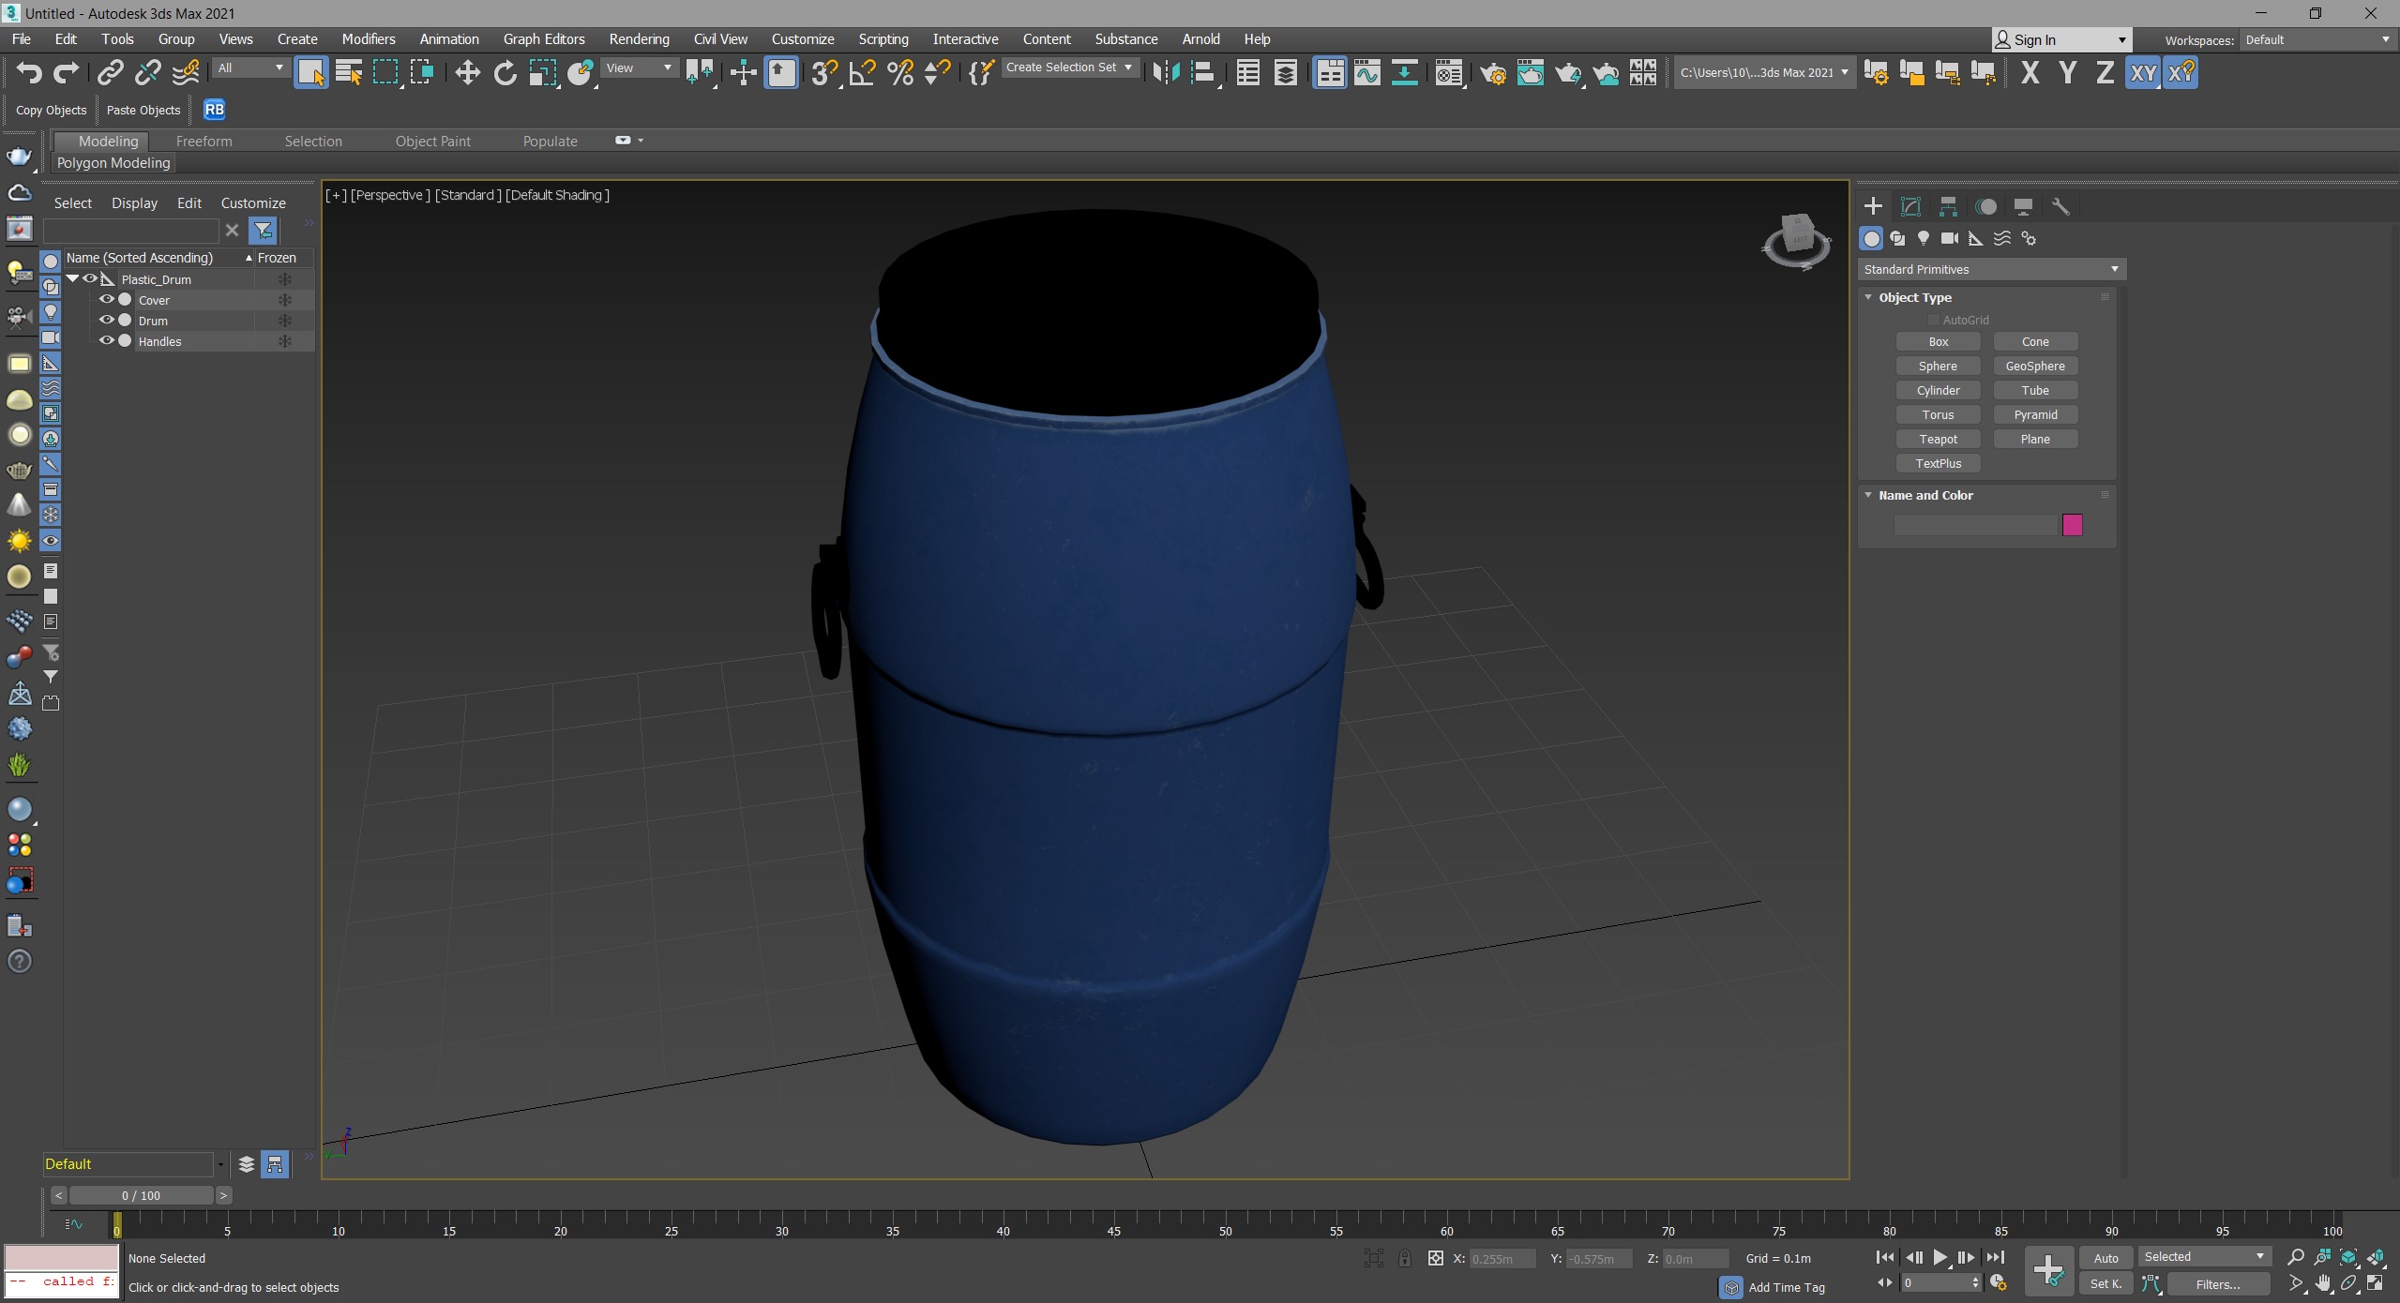Toggle visibility eye of Plastic_Drum group
The height and width of the screenshot is (1303, 2400).
click(x=90, y=279)
